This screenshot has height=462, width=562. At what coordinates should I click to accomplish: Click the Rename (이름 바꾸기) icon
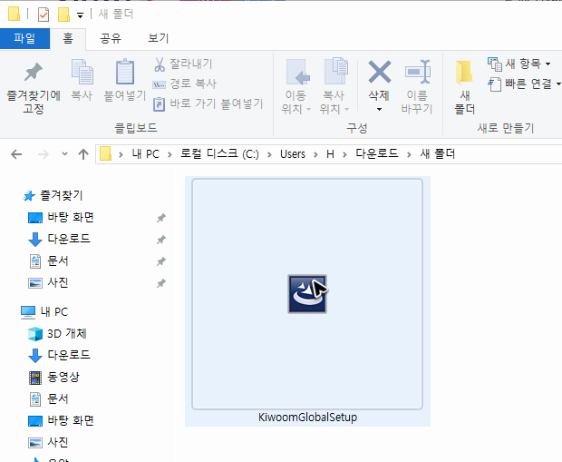[x=418, y=72]
